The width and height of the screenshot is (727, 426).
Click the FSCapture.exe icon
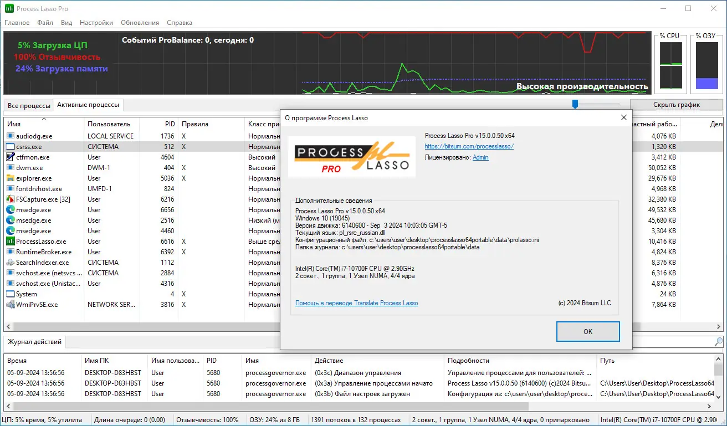coord(11,199)
